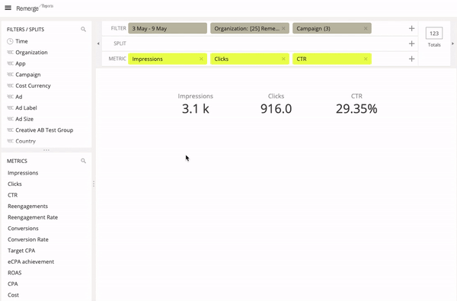Search the Filters / Splits list
457x301 pixels.
pyautogui.click(x=83, y=29)
